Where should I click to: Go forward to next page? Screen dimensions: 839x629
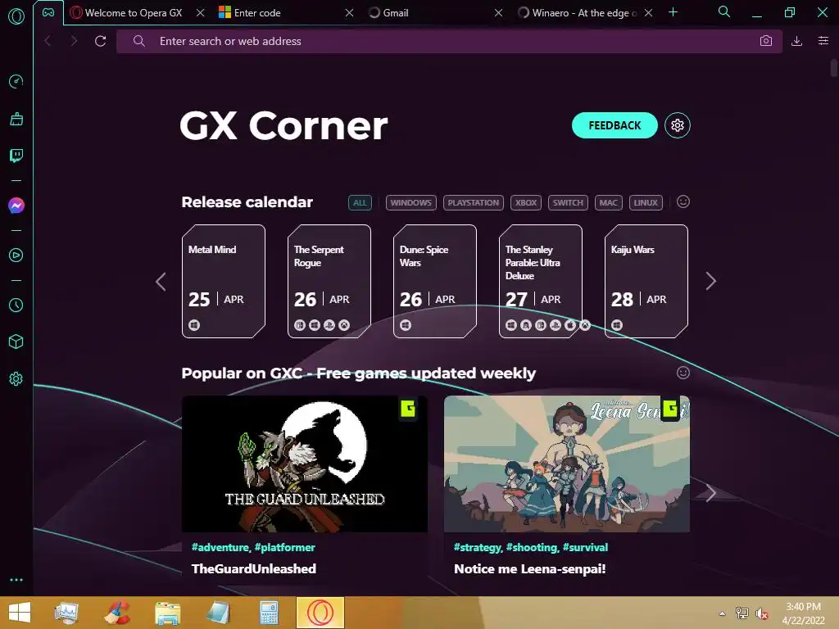coord(74,41)
